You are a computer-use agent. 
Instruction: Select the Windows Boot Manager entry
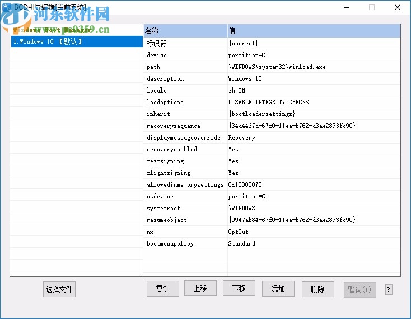click(x=76, y=30)
